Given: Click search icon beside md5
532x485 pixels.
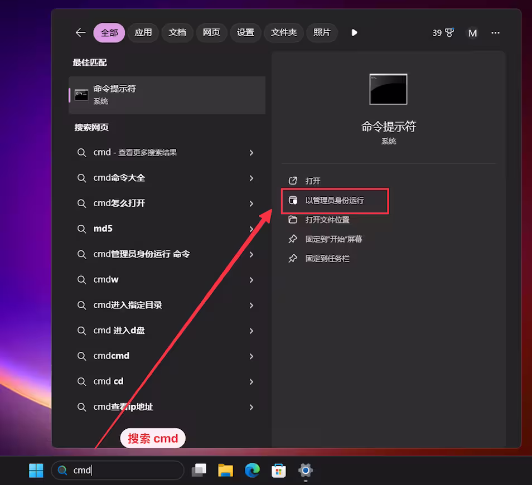Looking at the screenshot, I should (81, 229).
